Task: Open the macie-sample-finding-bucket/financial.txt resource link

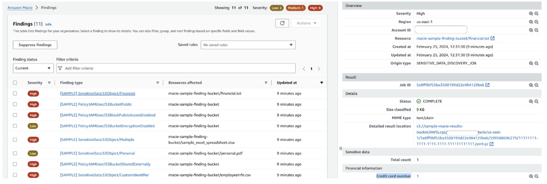Action: [x=453, y=38]
